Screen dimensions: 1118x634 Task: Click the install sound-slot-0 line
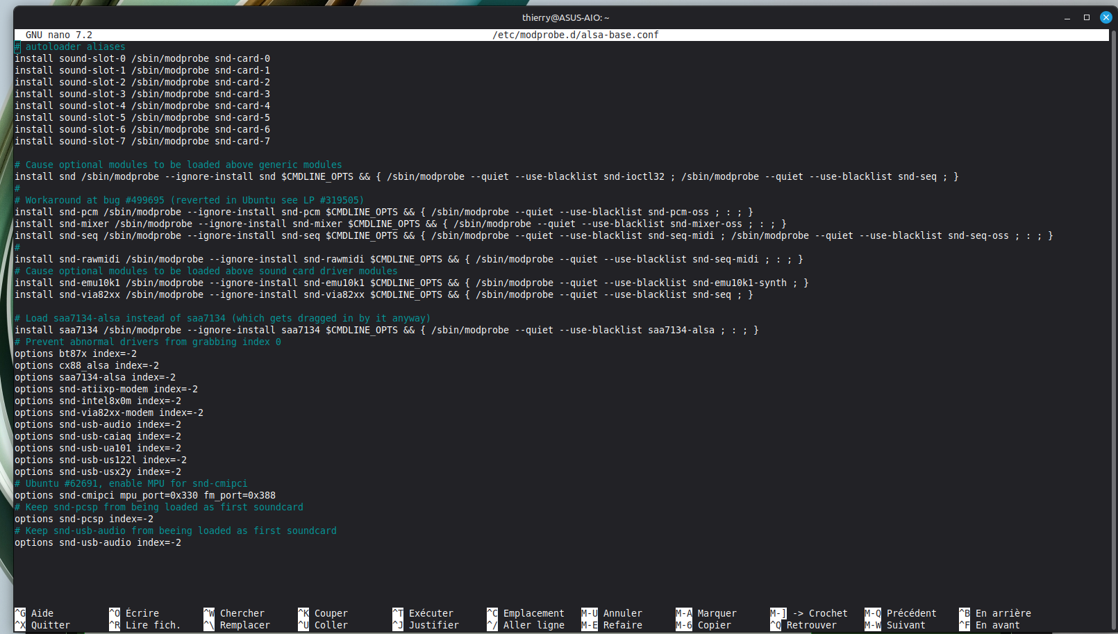tap(142, 58)
